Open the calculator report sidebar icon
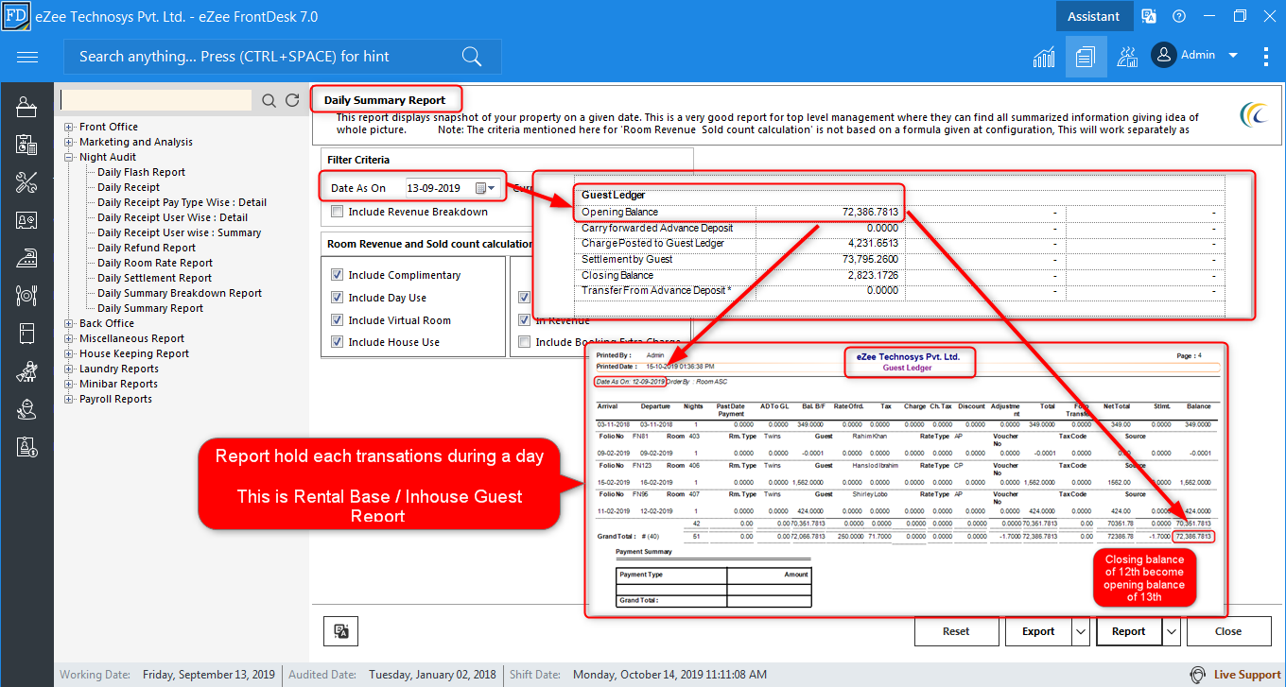The width and height of the screenshot is (1286, 687). pyautogui.click(x=26, y=145)
